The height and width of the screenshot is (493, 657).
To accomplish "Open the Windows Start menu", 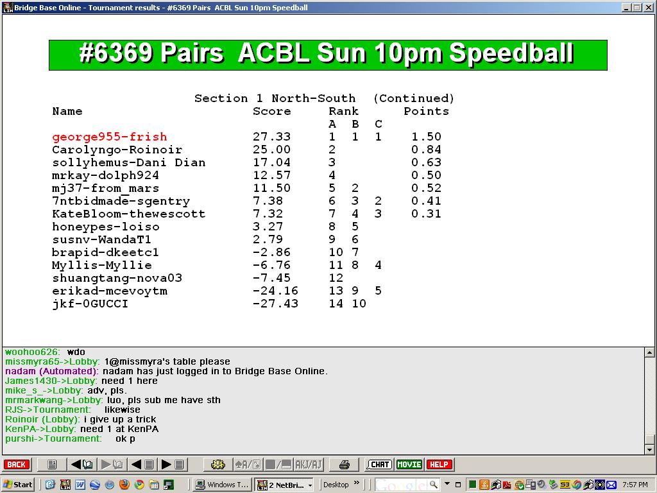I will pyautogui.click(x=18, y=485).
